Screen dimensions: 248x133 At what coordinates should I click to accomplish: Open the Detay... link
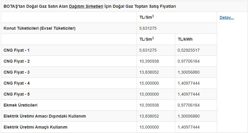coord(227,18)
